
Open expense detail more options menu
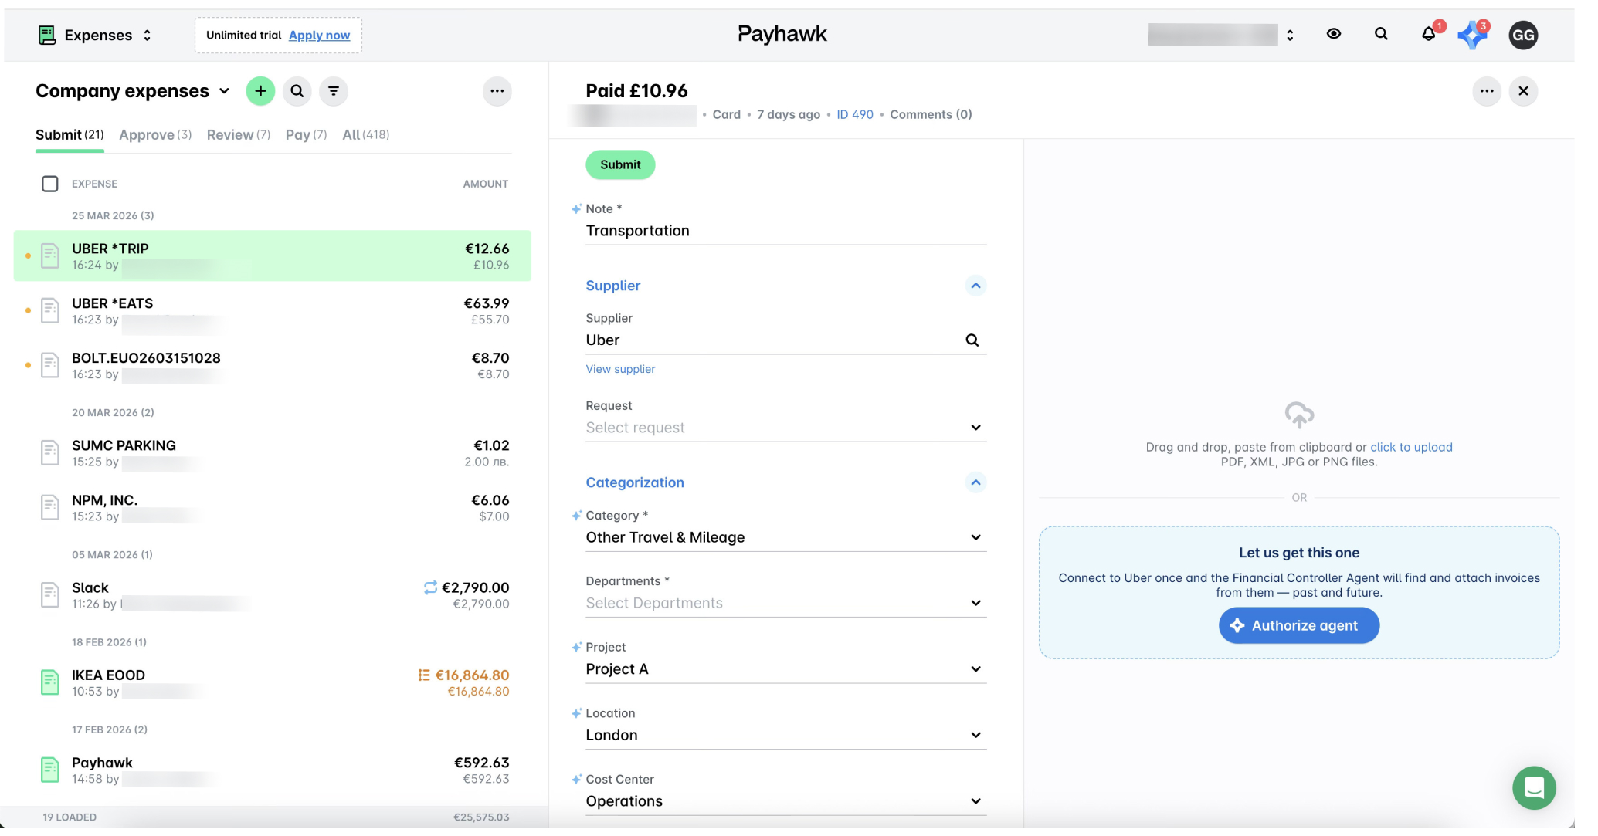1487,91
